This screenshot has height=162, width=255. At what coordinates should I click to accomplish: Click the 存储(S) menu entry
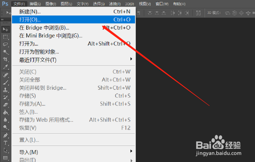[x=73, y=96]
